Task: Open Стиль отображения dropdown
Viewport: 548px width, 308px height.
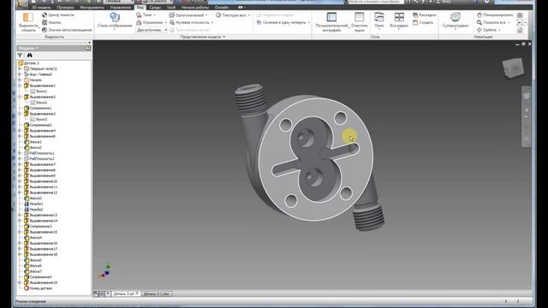Action: pos(115,21)
